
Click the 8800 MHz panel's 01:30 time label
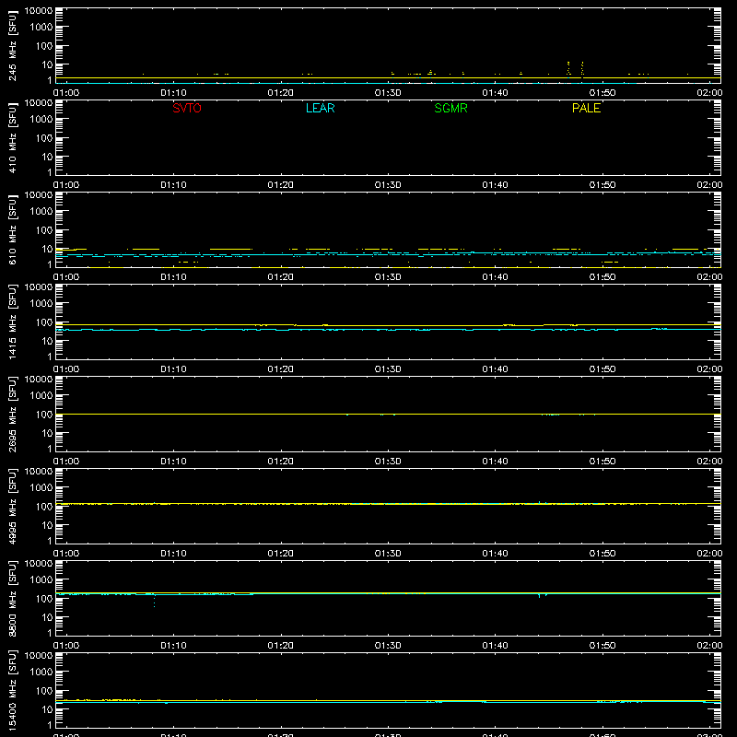pyautogui.click(x=388, y=646)
